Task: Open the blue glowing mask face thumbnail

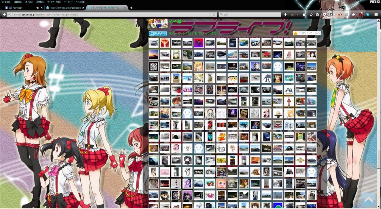Action: click(x=210, y=137)
